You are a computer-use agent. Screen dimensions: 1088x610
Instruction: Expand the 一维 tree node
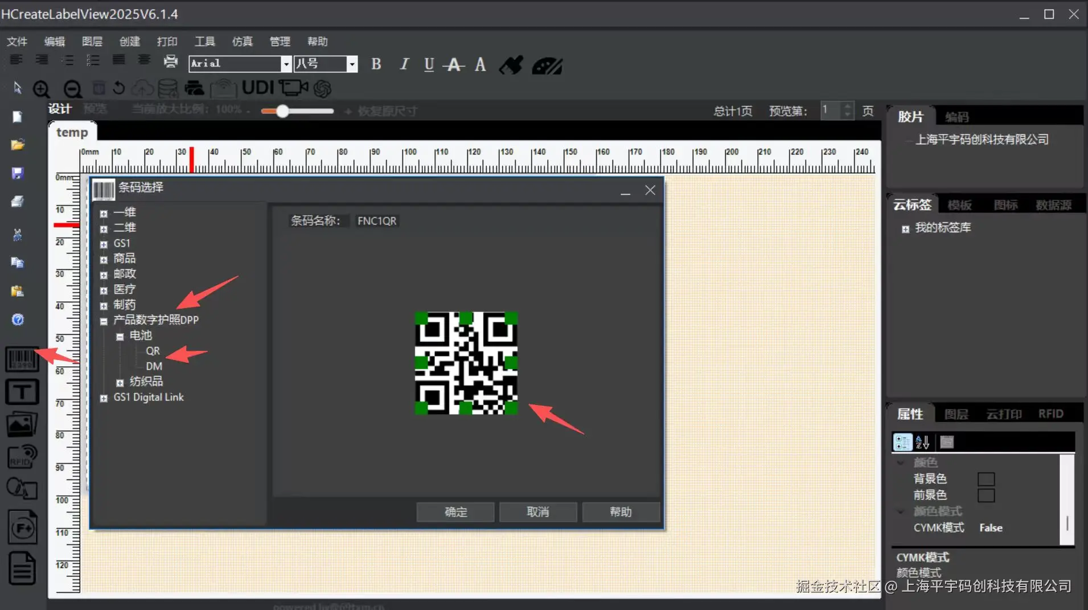click(x=104, y=214)
